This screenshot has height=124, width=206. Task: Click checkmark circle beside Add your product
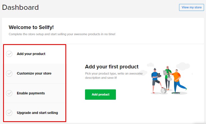point(9,54)
